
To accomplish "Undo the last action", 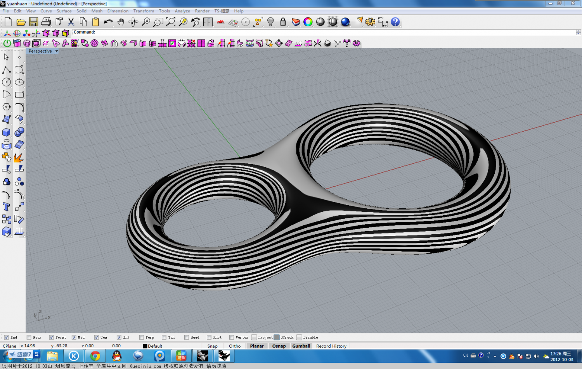I will [108, 22].
